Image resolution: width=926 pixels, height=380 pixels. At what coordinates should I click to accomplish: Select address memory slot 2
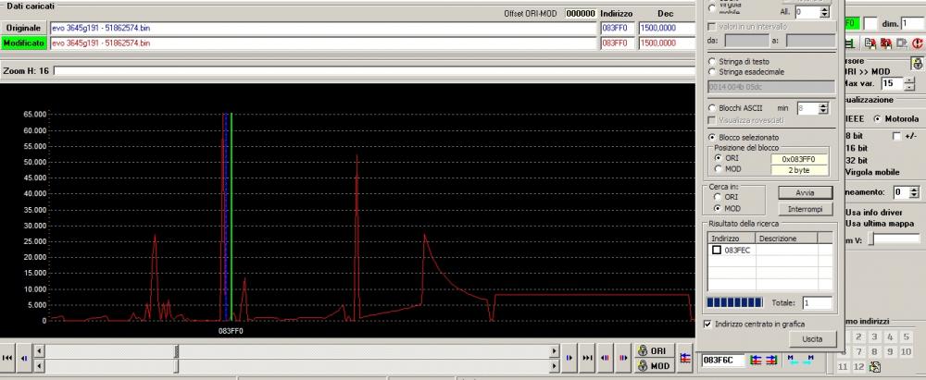(x=858, y=337)
